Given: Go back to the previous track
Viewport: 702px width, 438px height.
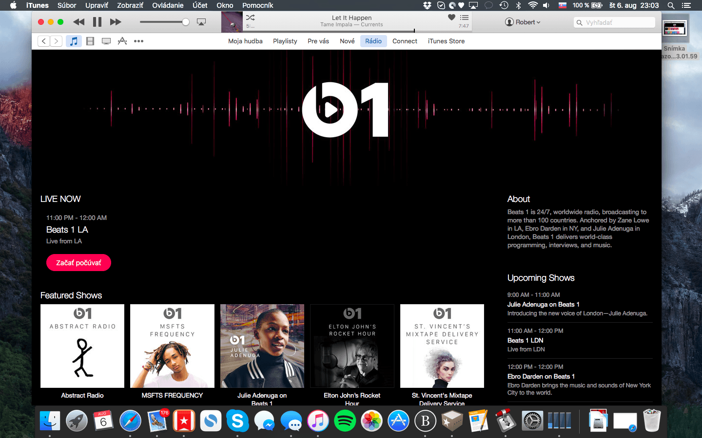Looking at the screenshot, I should 78,22.
